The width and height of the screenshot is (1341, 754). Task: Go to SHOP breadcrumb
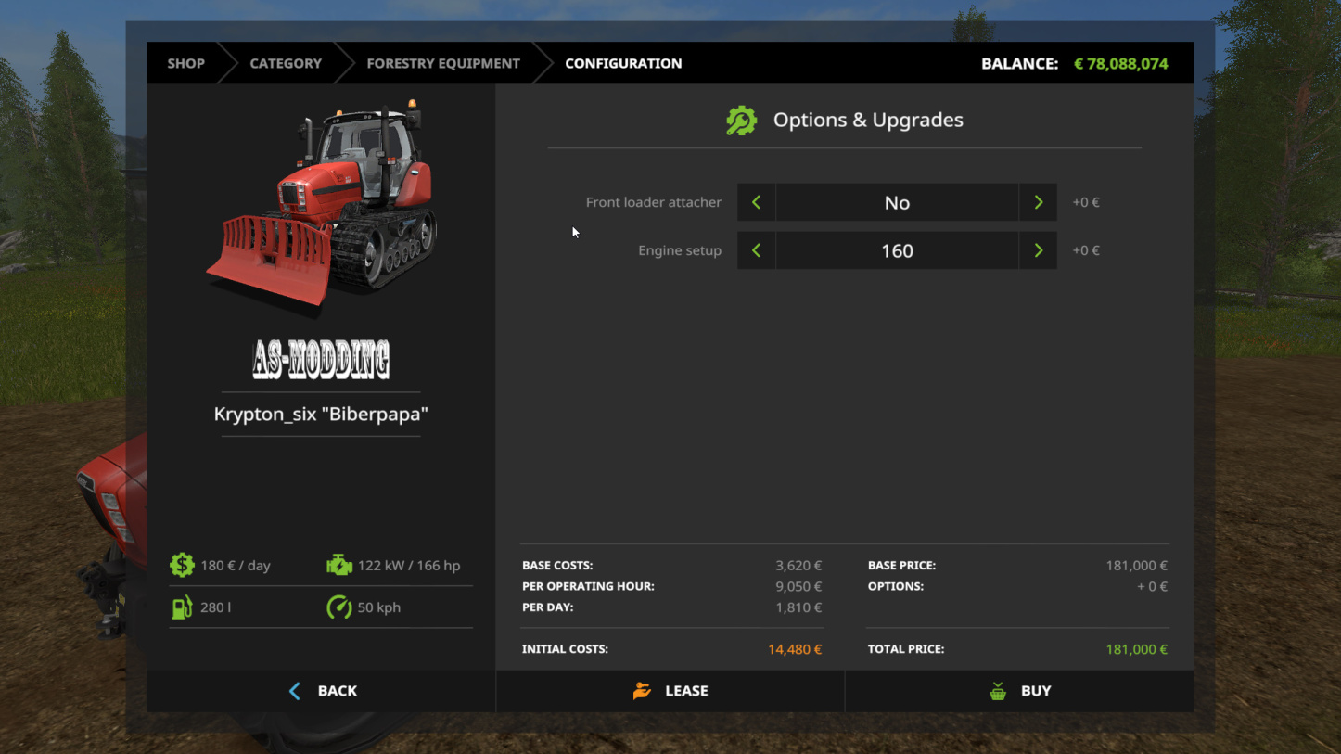[x=185, y=63]
